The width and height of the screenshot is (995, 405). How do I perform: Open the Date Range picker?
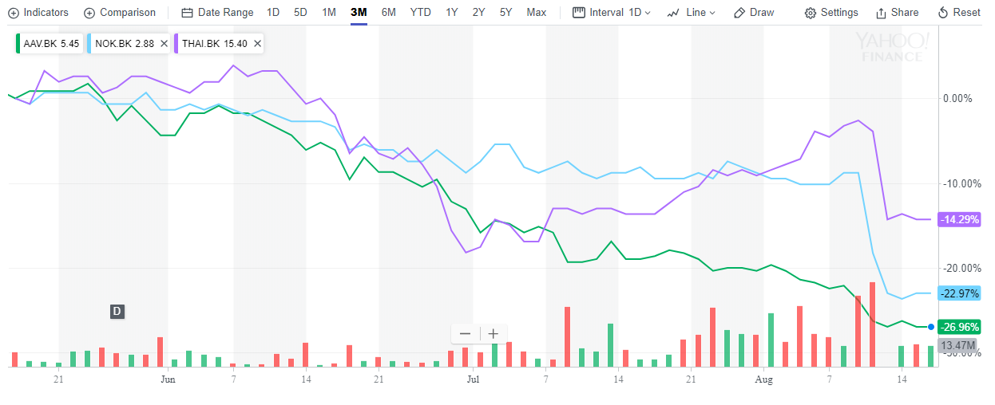pyautogui.click(x=217, y=13)
